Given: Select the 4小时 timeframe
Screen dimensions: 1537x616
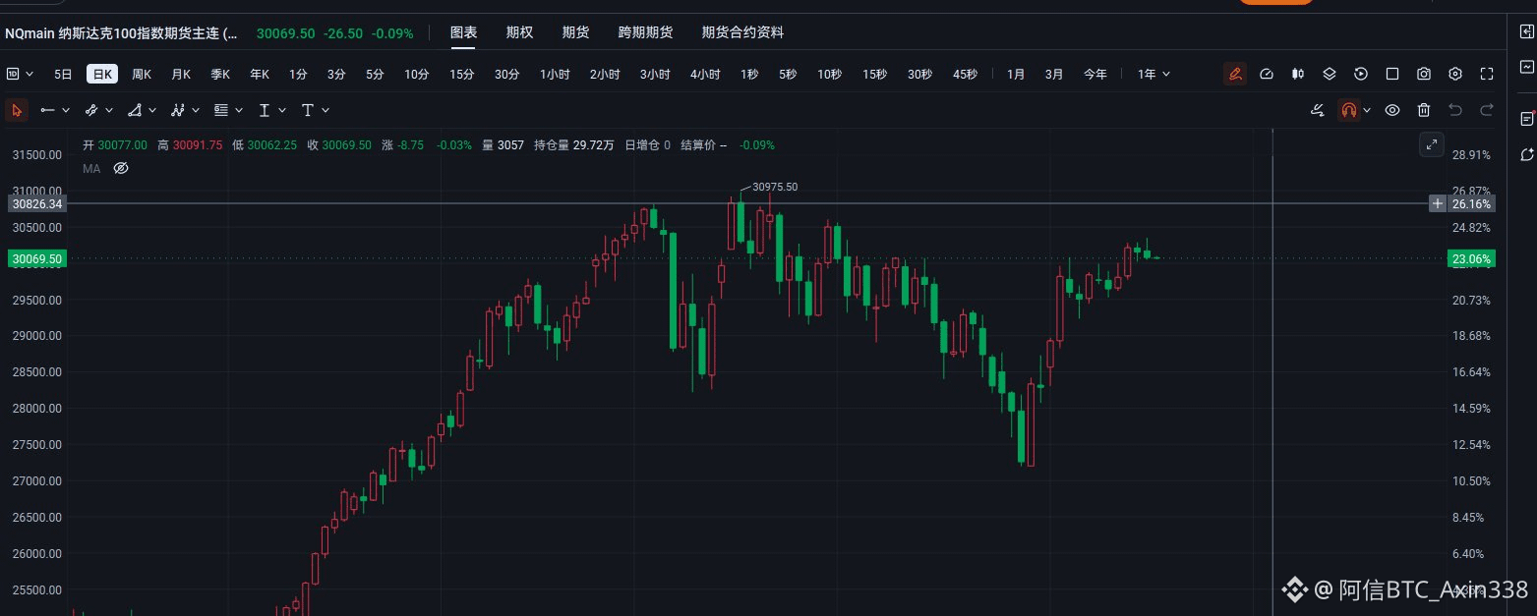Looking at the screenshot, I should click(x=705, y=74).
